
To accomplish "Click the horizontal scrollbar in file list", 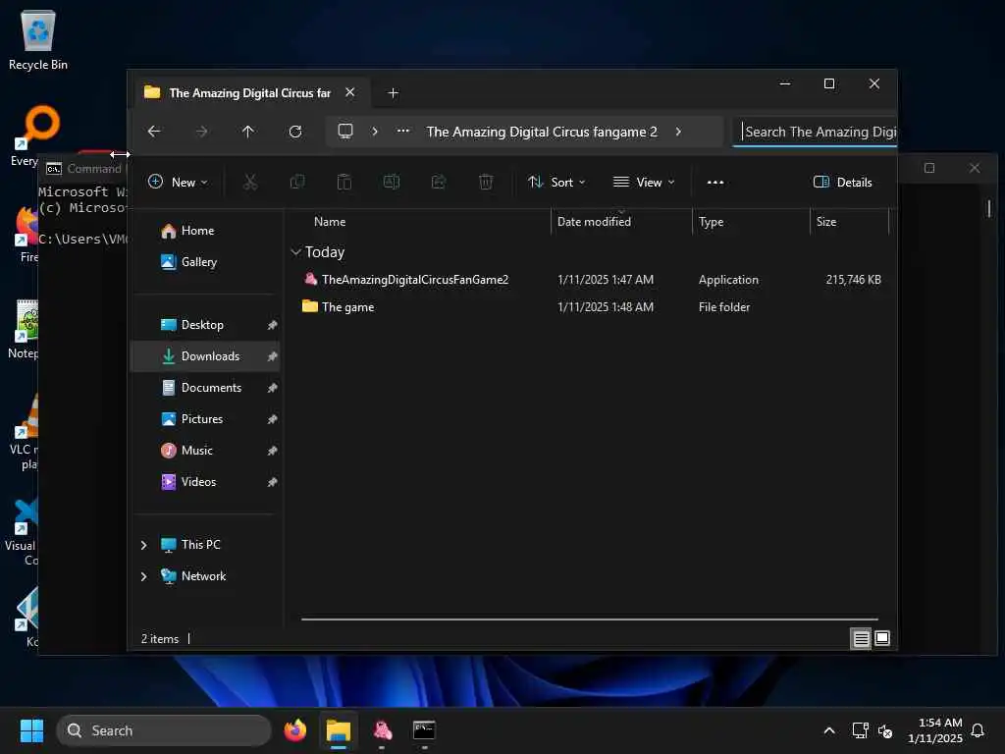I will (590, 619).
